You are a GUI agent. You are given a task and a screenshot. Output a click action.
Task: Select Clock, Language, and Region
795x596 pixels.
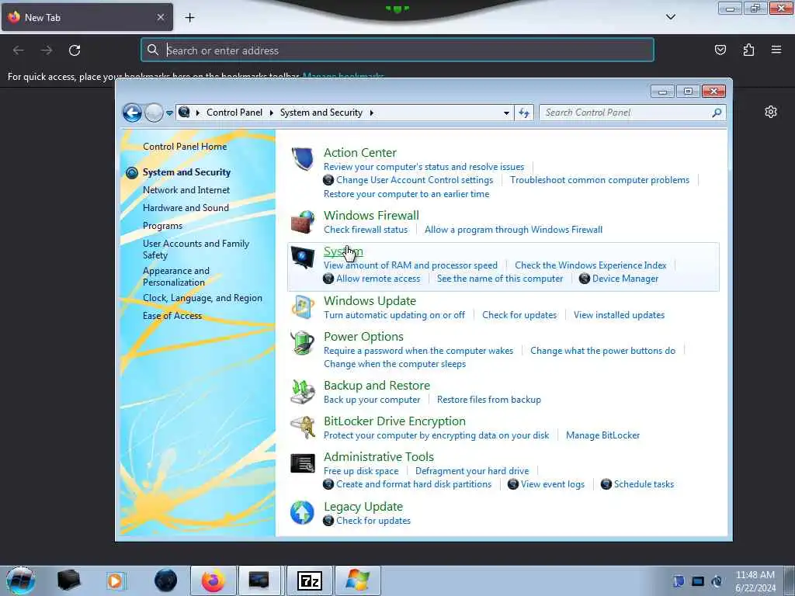(x=203, y=298)
